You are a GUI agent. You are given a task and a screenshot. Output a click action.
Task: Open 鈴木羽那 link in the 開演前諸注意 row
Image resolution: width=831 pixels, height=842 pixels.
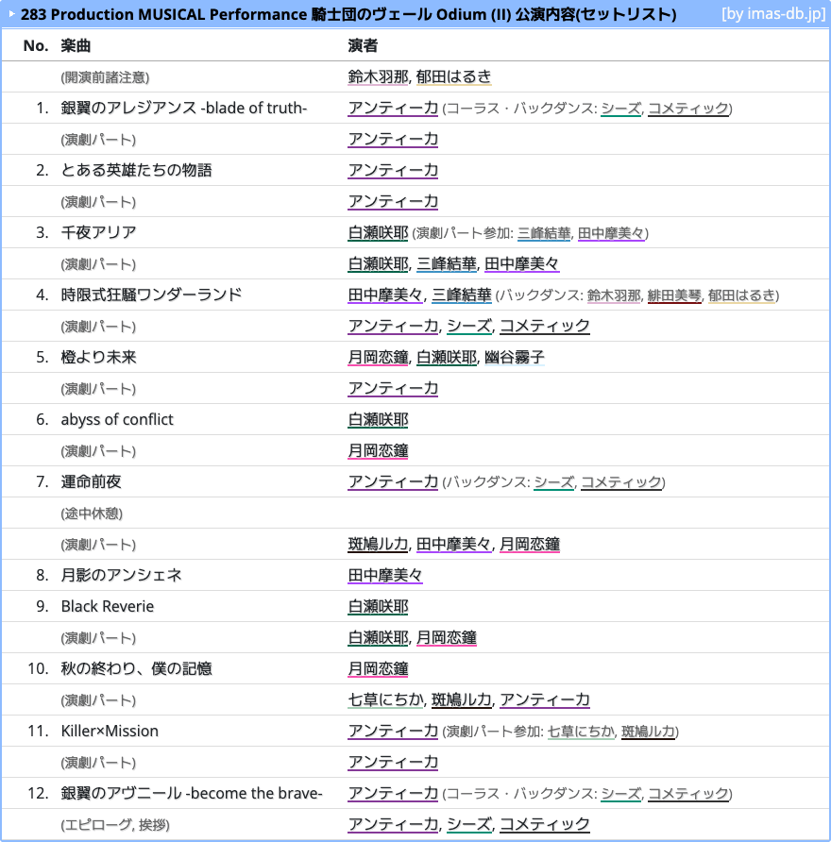point(378,76)
